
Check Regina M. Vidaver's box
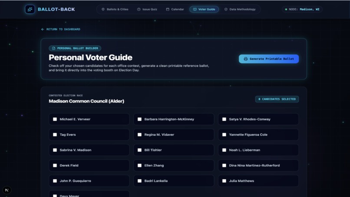coord(139,135)
